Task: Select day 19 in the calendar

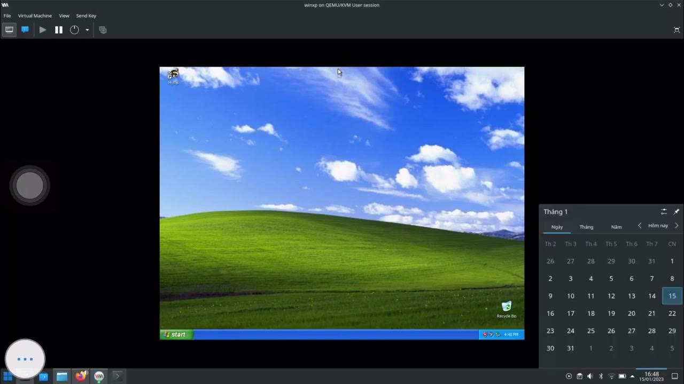Action: [x=611, y=314]
